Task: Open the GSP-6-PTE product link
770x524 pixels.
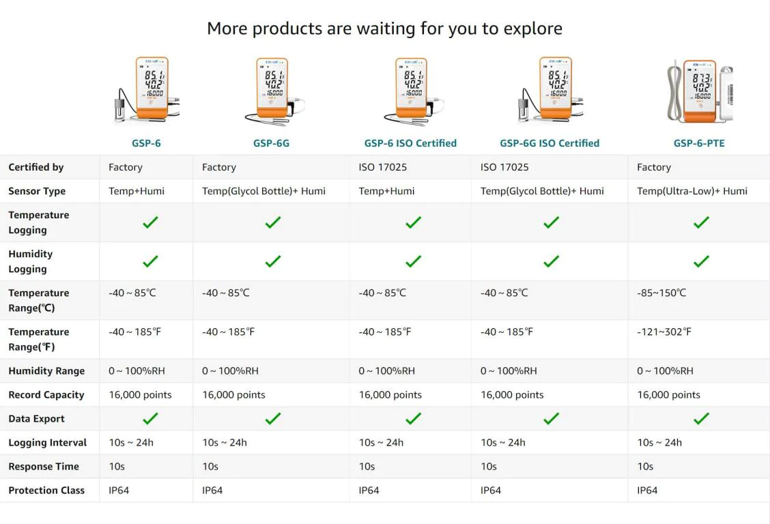Action: click(699, 143)
